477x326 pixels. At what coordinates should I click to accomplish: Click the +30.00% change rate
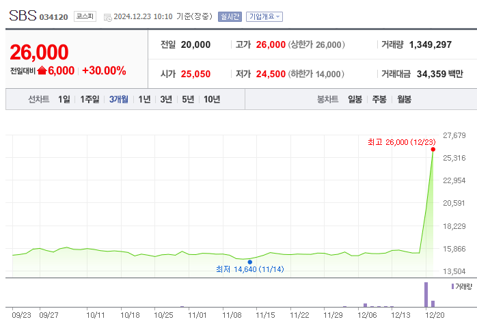pyautogui.click(x=104, y=70)
